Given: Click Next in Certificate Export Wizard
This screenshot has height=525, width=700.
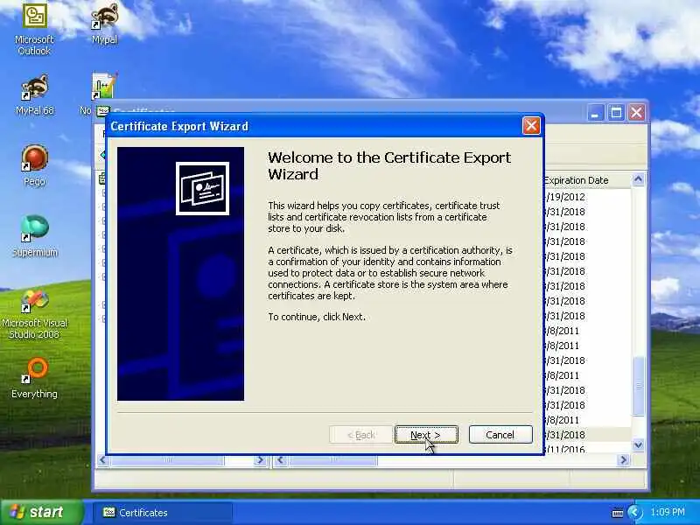Looking at the screenshot, I should click(x=426, y=434).
